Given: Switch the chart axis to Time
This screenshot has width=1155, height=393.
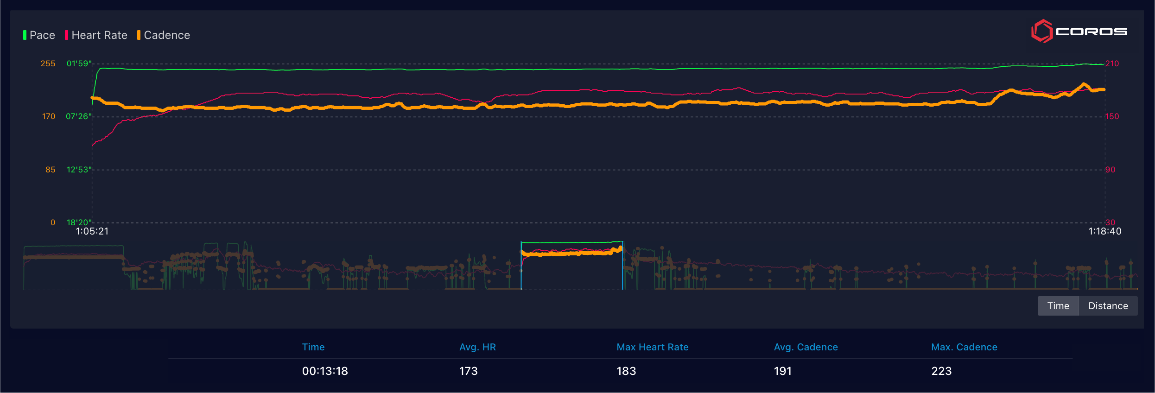Looking at the screenshot, I should coord(1058,306).
